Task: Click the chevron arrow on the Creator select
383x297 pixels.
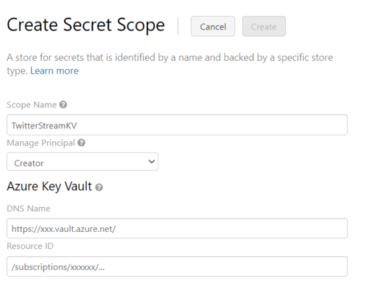Action: pos(151,162)
